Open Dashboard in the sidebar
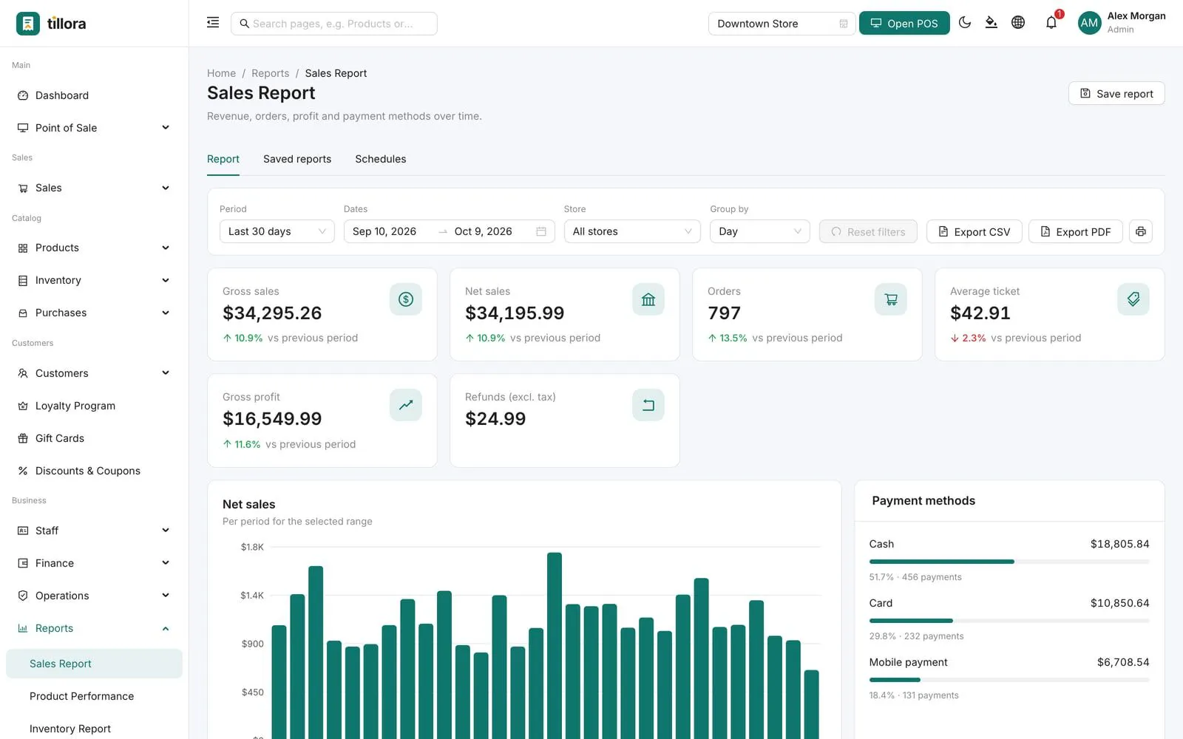The height and width of the screenshot is (739, 1183). [x=94, y=95]
